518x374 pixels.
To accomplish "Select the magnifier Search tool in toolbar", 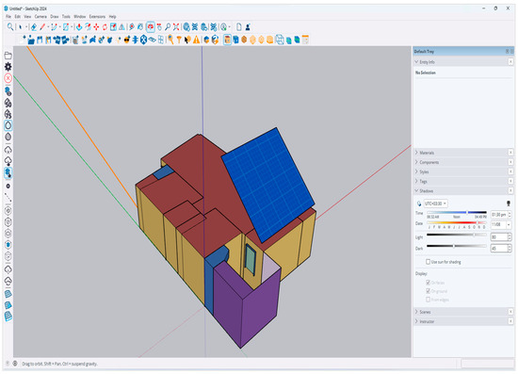I will coord(10,26).
